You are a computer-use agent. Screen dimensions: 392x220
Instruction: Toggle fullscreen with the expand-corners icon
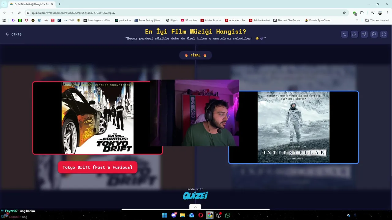pyautogui.click(x=384, y=34)
